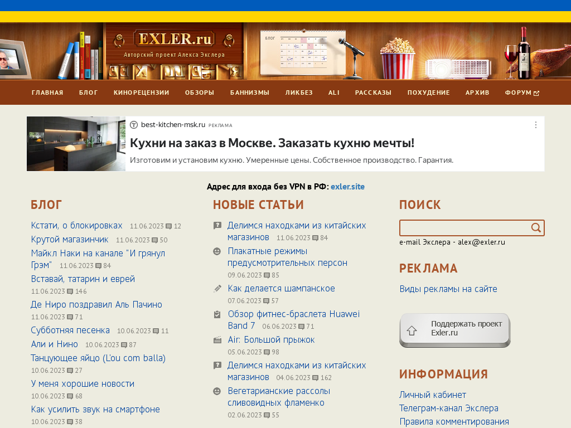Open article 'Air: Большой прыжок'

click(271, 340)
